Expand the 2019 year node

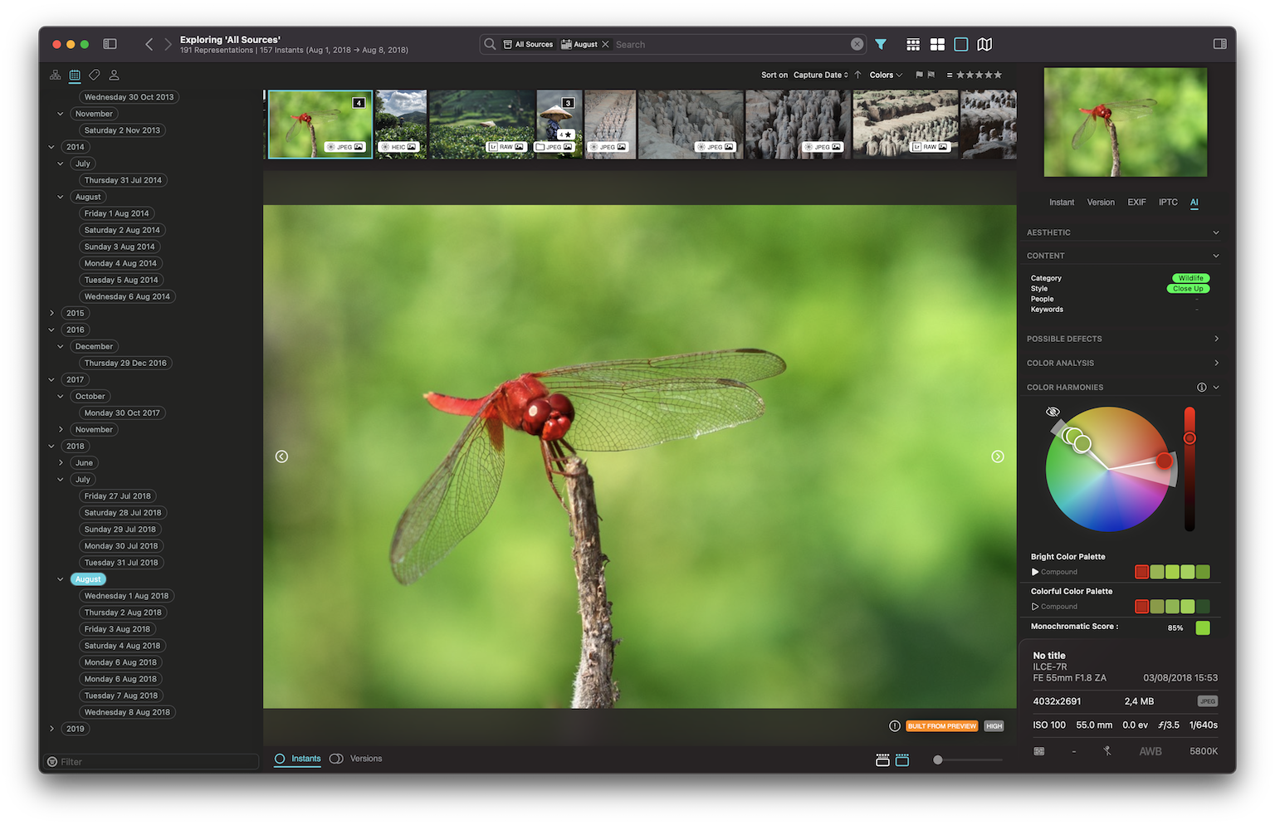coord(51,729)
